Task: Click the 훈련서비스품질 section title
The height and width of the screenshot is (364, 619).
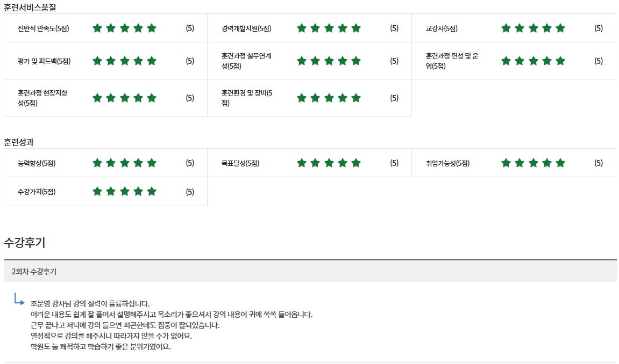Action: pos(30,8)
